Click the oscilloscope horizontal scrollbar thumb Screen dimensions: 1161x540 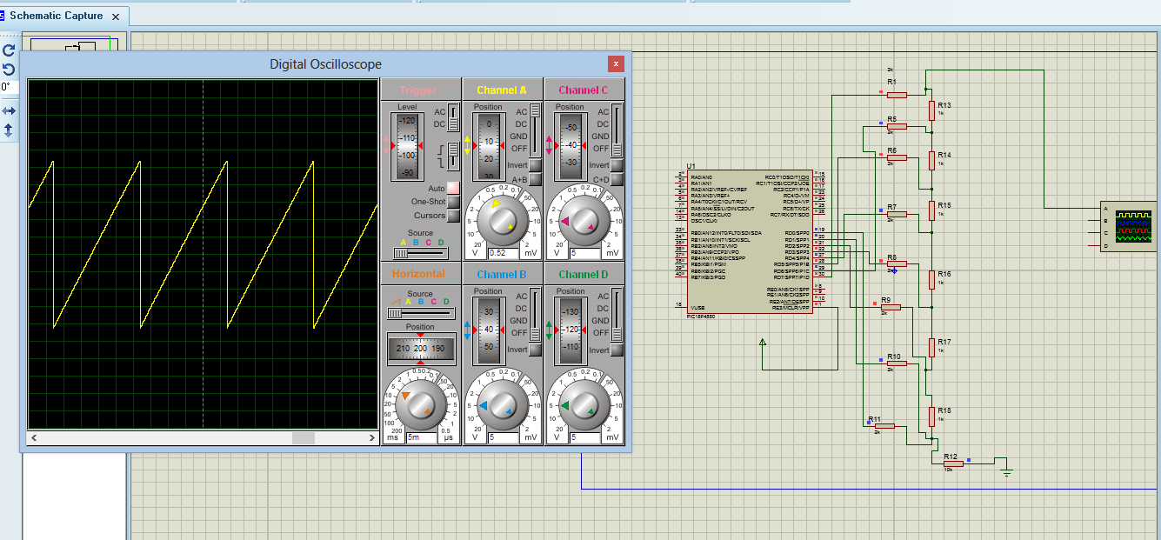point(303,438)
